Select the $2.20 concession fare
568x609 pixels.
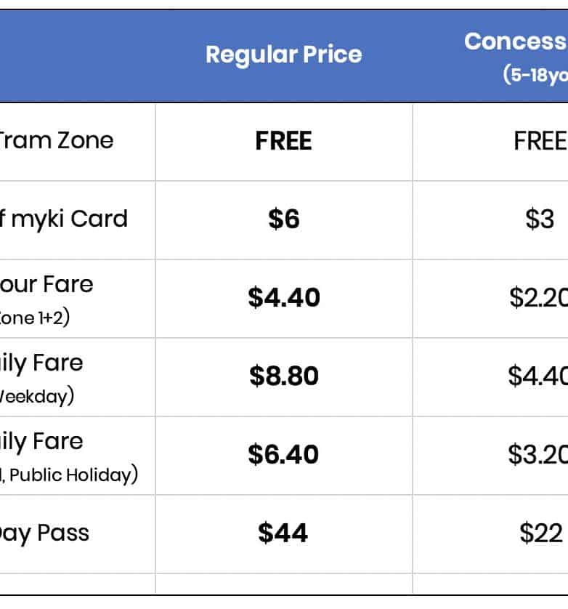tap(537, 298)
